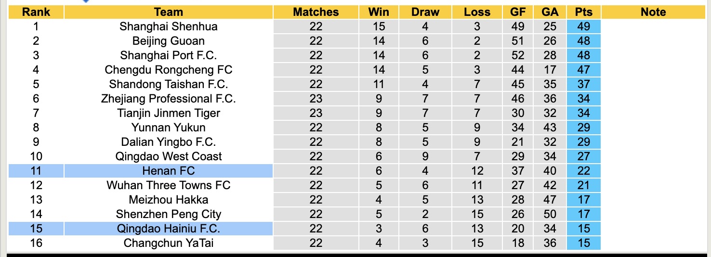711x257 pixels.
Task: Open the Beijing Guoan team link
Action: tap(169, 41)
